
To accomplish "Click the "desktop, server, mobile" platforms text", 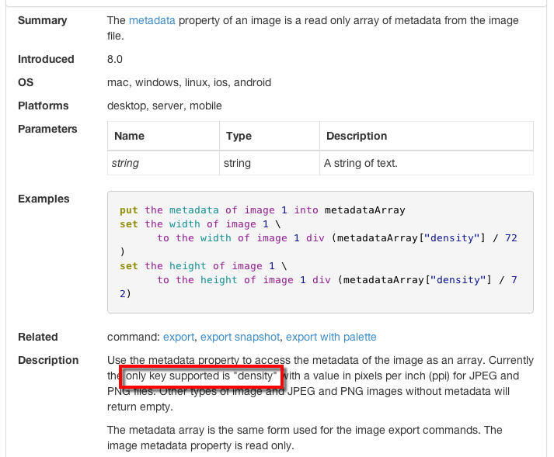I will coord(164,106).
